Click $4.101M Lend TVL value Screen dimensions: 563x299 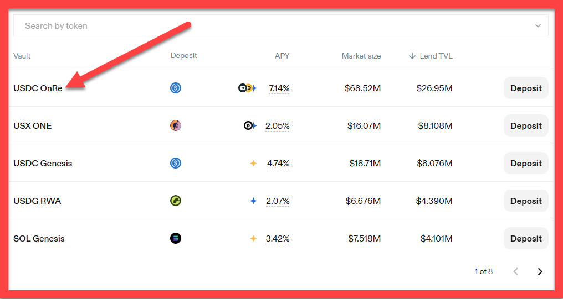(x=437, y=239)
